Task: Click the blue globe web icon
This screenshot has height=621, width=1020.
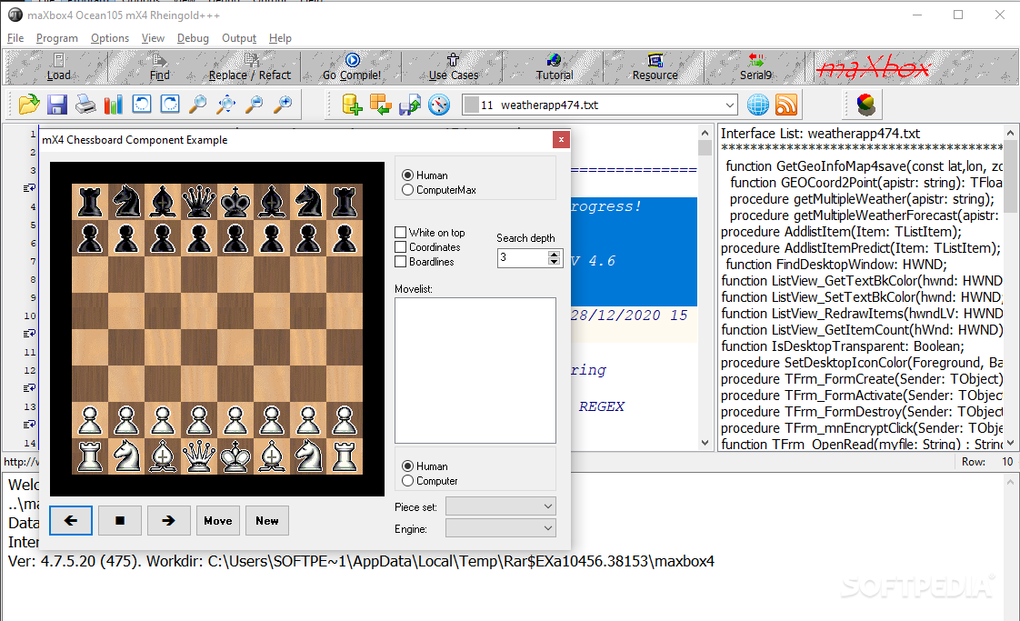Action: tap(758, 105)
